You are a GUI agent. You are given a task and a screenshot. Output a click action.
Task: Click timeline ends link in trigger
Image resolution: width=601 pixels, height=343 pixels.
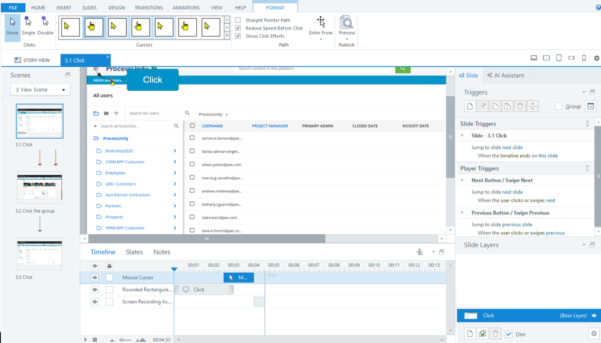[515, 156]
